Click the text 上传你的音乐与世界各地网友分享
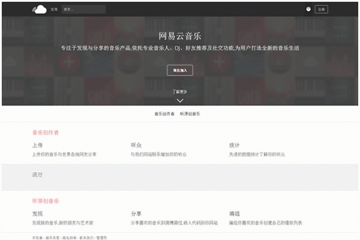360x240 pixels. pyautogui.click(x=64, y=154)
